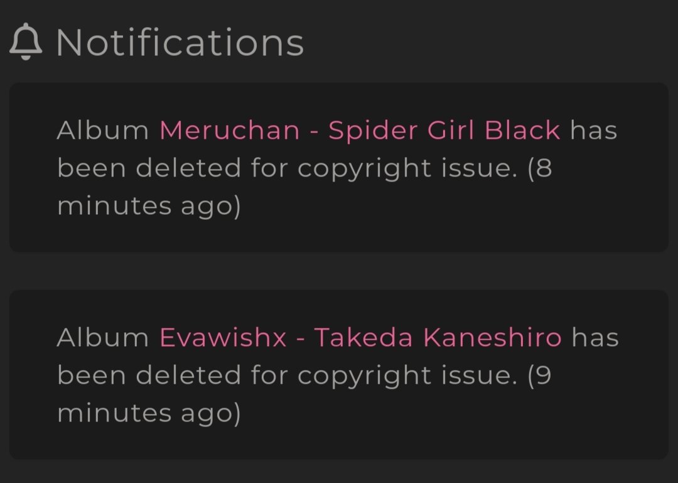Select the Notifications heading text
Screen dimensions: 678x483
(x=180, y=43)
